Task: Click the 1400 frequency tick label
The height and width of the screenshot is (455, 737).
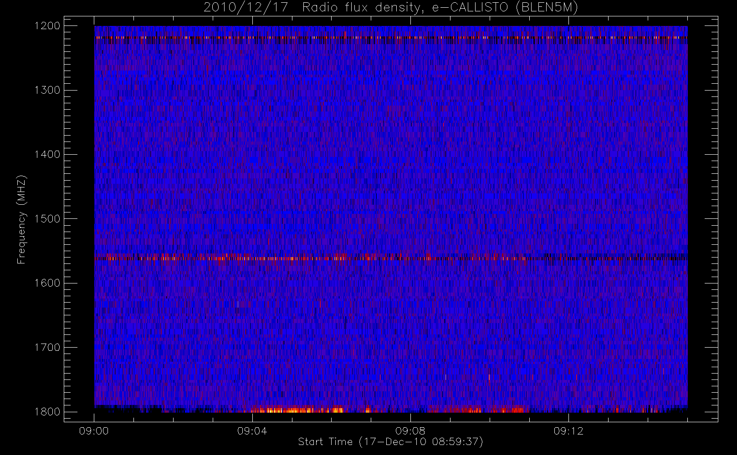Action: pyautogui.click(x=47, y=154)
